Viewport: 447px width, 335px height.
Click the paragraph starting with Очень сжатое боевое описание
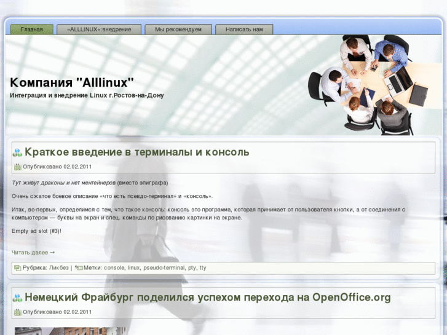112,196
